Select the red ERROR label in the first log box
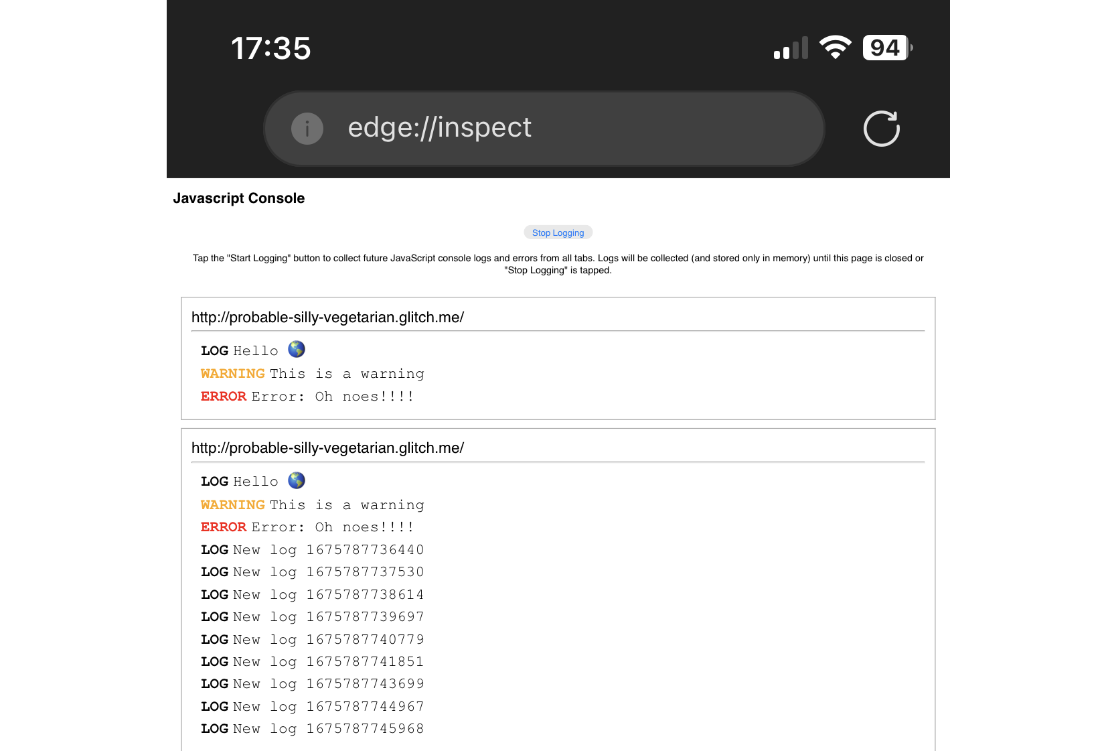The height and width of the screenshot is (751, 1106). [x=223, y=397]
